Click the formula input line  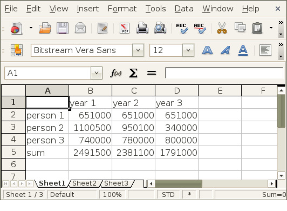[224, 73]
